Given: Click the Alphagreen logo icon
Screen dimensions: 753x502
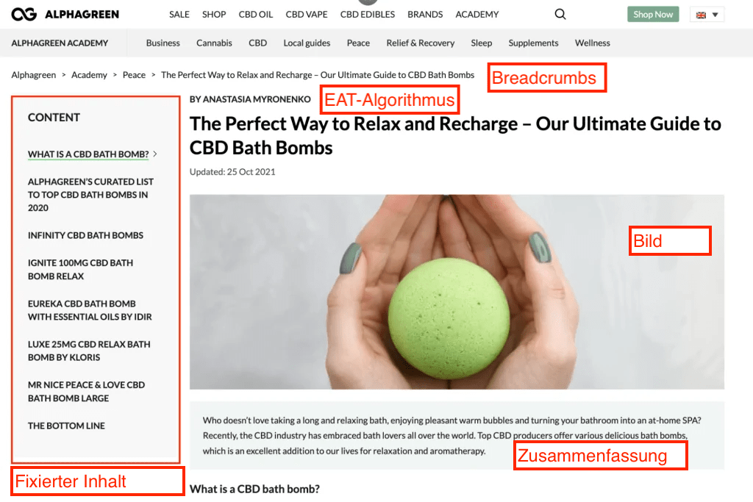Looking at the screenshot, I should pyautogui.click(x=24, y=15).
